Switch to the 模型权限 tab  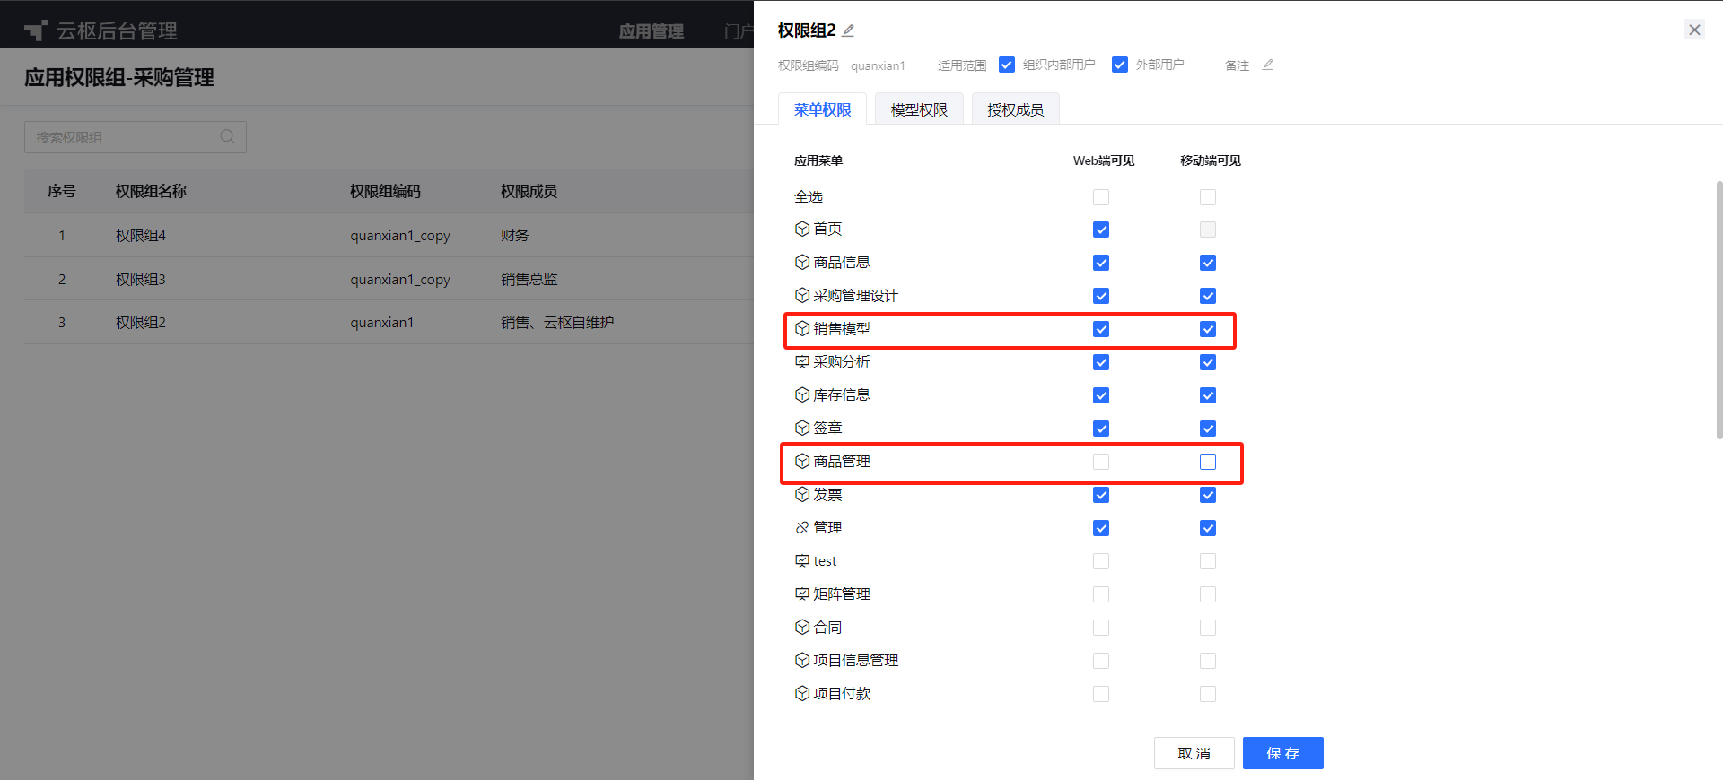click(919, 109)
